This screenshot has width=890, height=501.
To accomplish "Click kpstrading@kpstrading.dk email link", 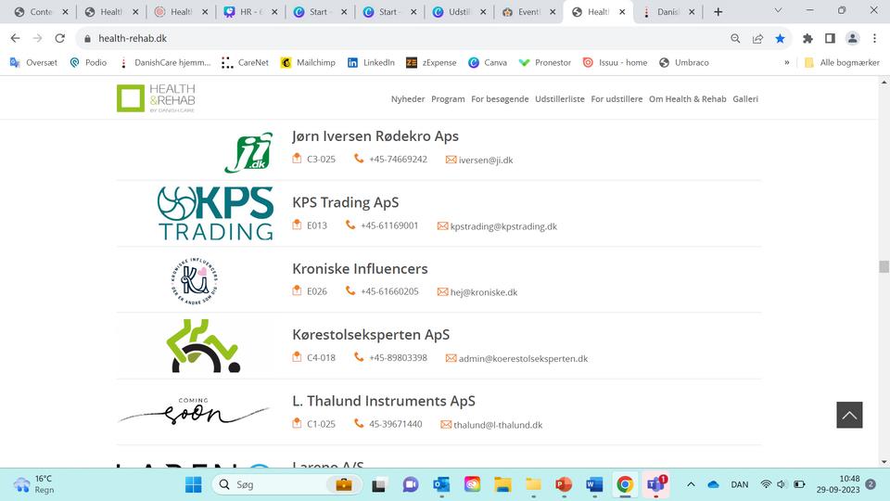I will (503, 226).
